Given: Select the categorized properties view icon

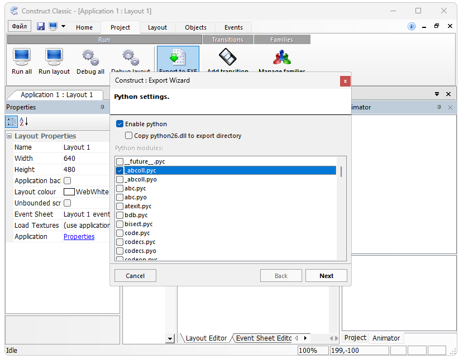Looking at the screenshot, I should pos(11,122).
